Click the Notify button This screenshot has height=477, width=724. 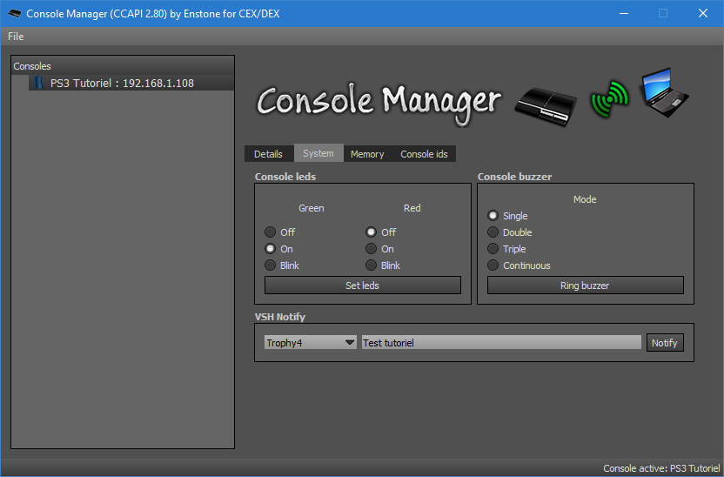pyautogui.click(x=665, y=343)
